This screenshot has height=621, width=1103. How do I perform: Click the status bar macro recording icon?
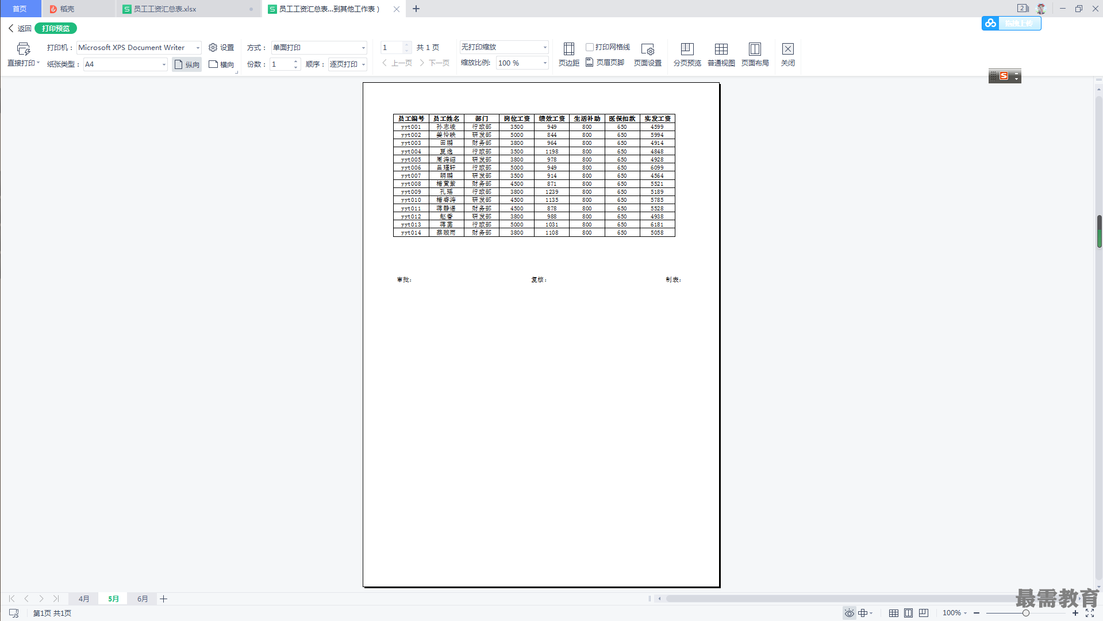coord(14,613)
